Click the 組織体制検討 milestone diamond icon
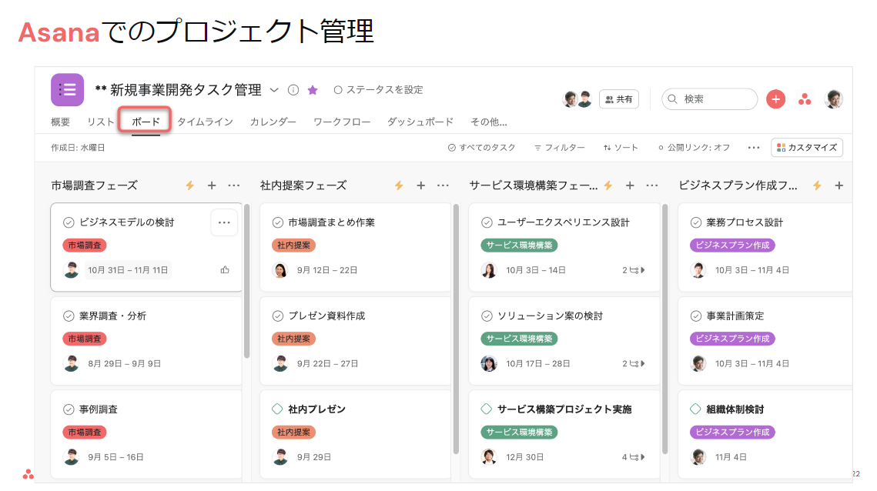This screenshot has height=491, width=877. [695, 409]
